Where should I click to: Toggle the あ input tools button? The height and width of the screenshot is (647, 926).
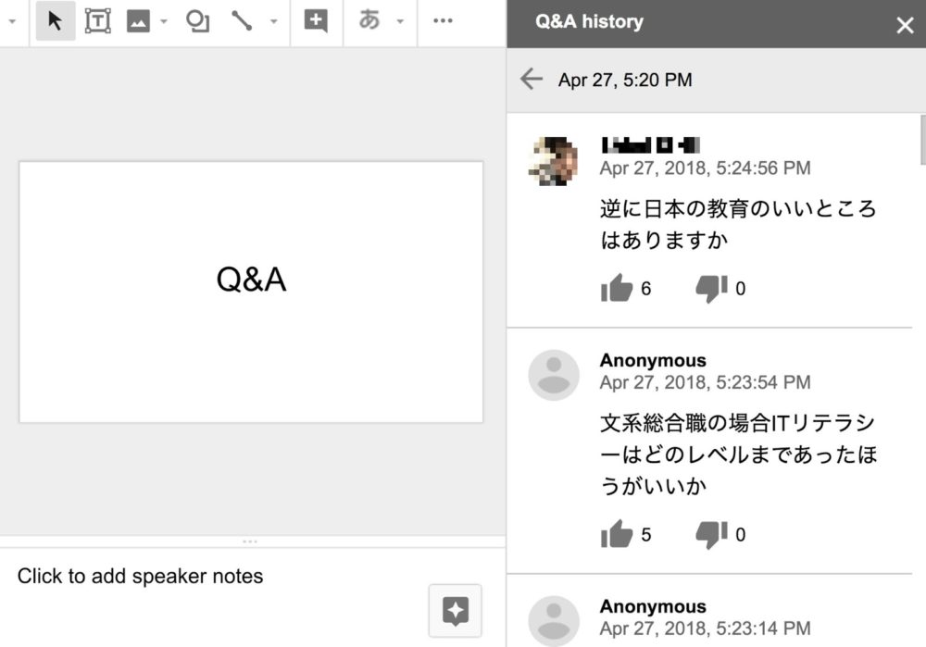pyautogui.click(x=369, y=21)
